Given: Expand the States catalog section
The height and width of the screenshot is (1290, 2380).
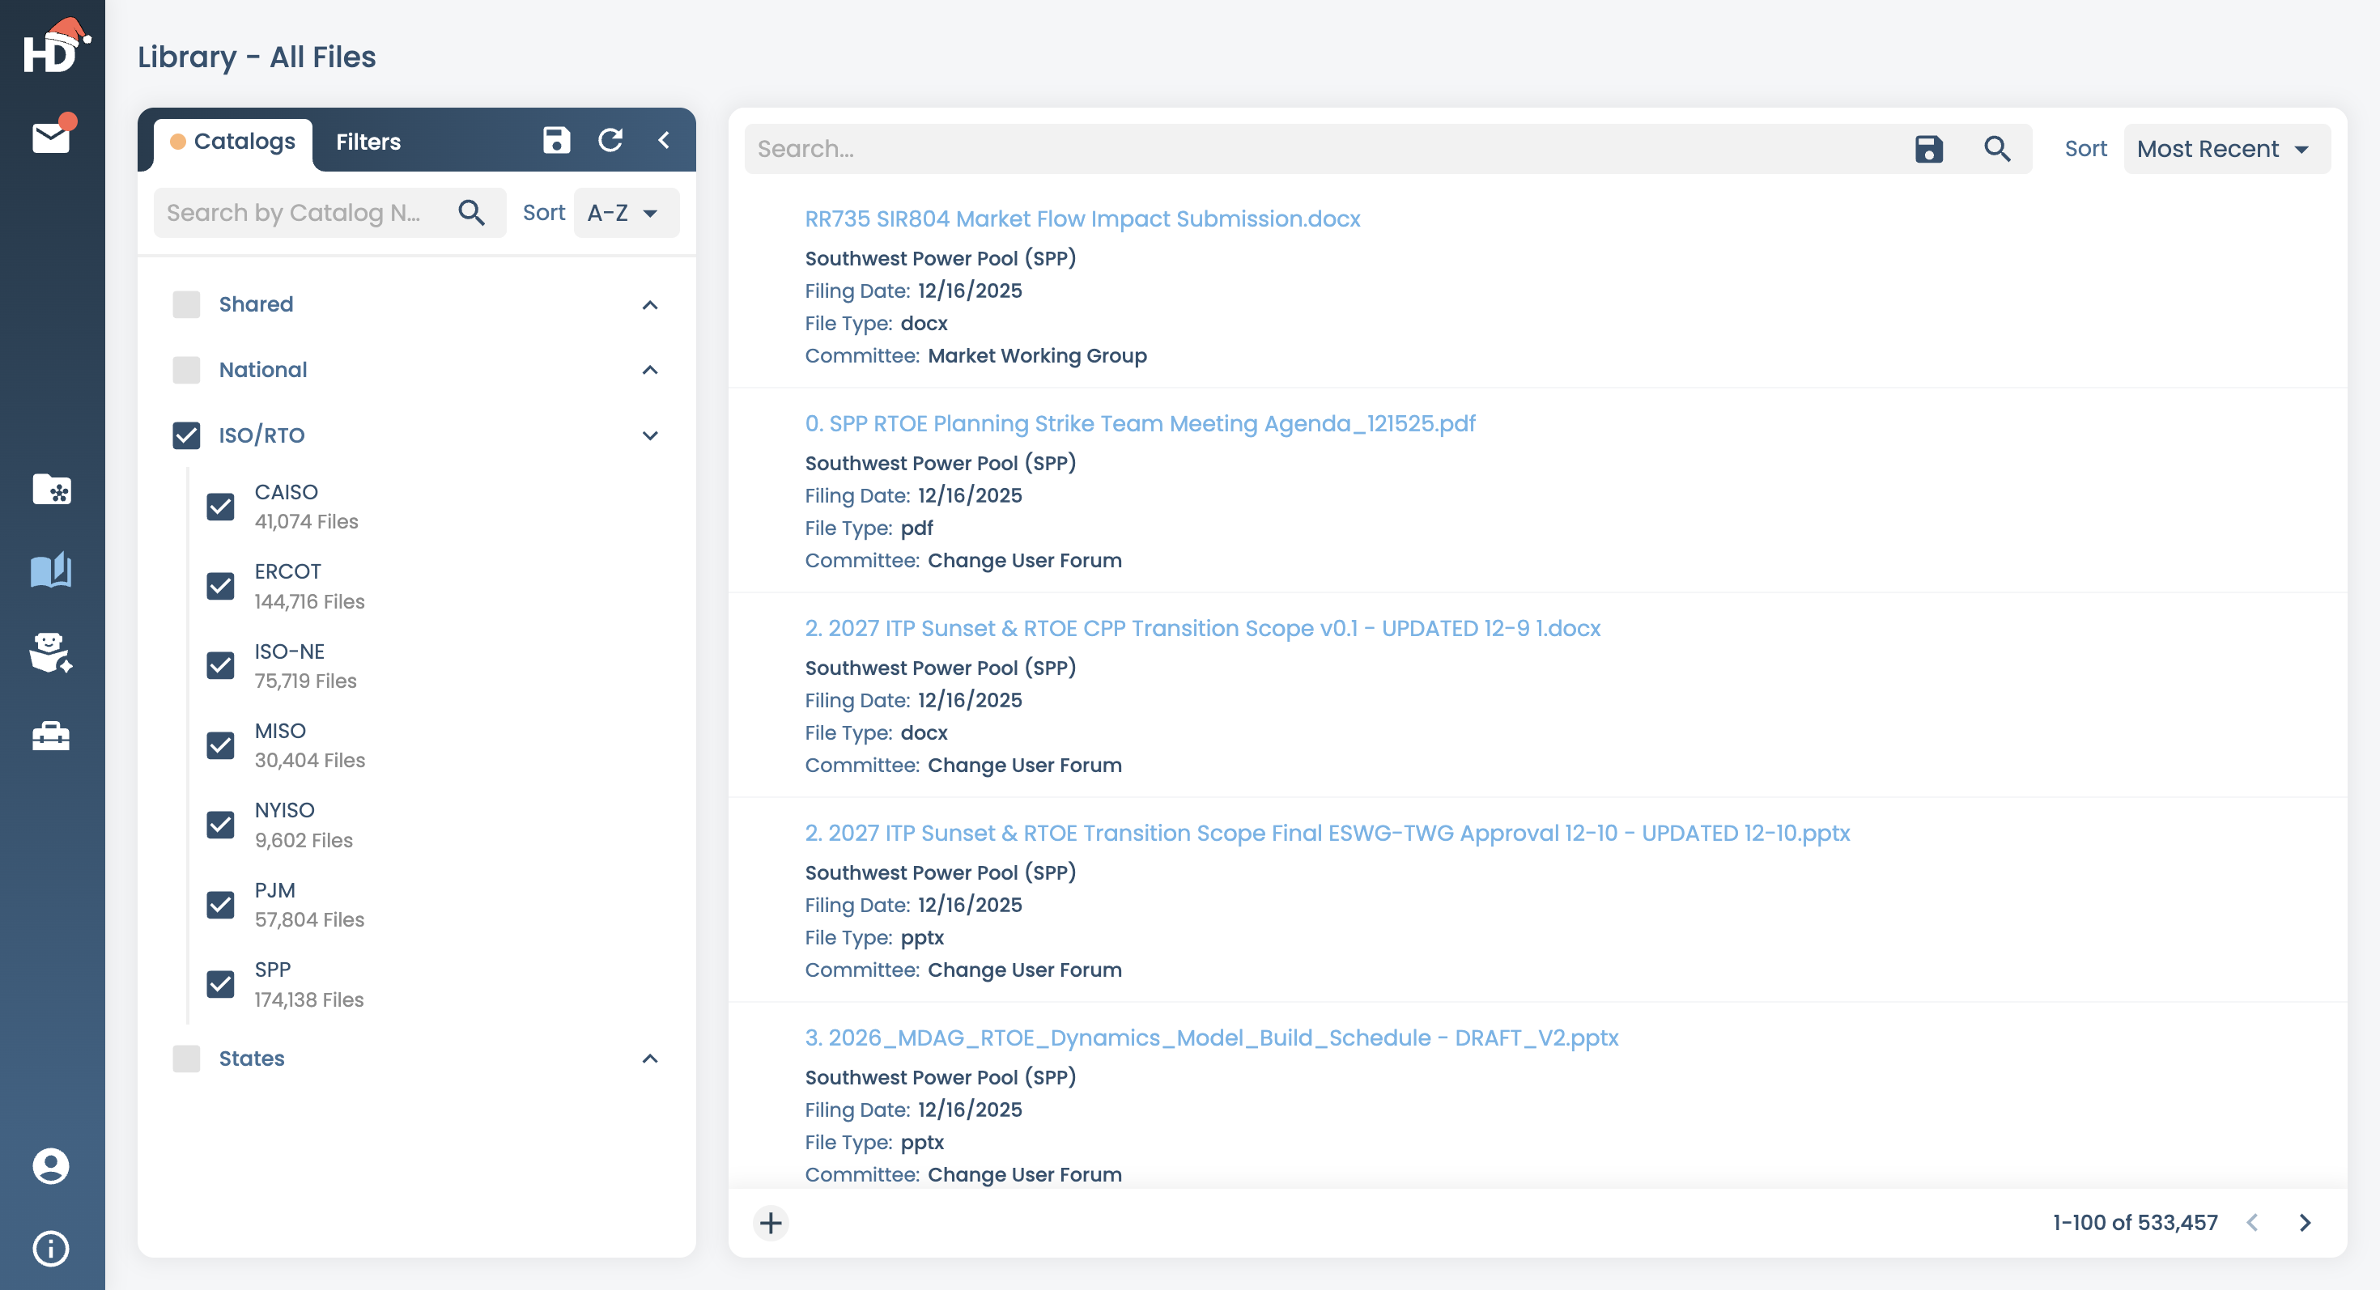Looking at the screenshot, I should (649, 1059).
